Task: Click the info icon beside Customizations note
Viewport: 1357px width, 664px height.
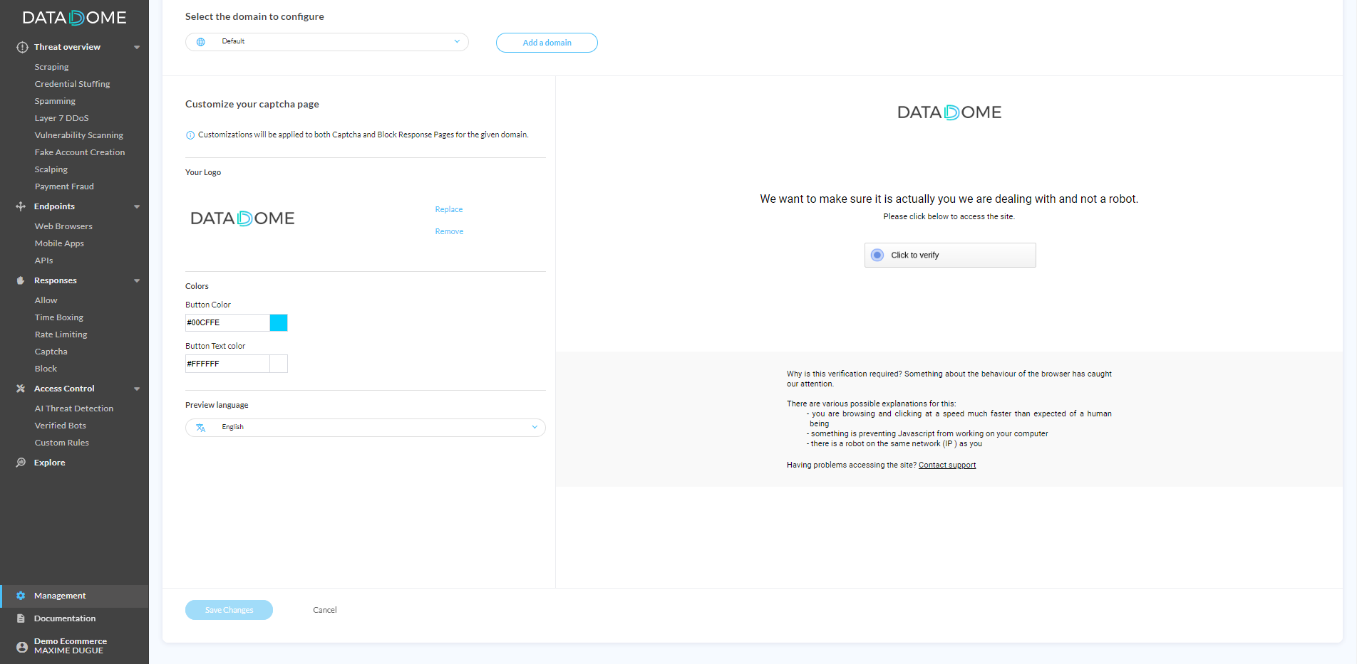Action: point(190,135)
